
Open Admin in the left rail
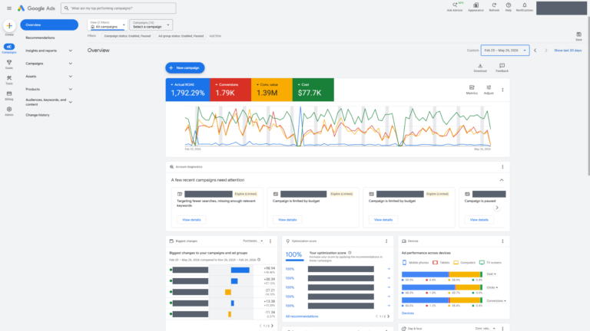[9, 111]
